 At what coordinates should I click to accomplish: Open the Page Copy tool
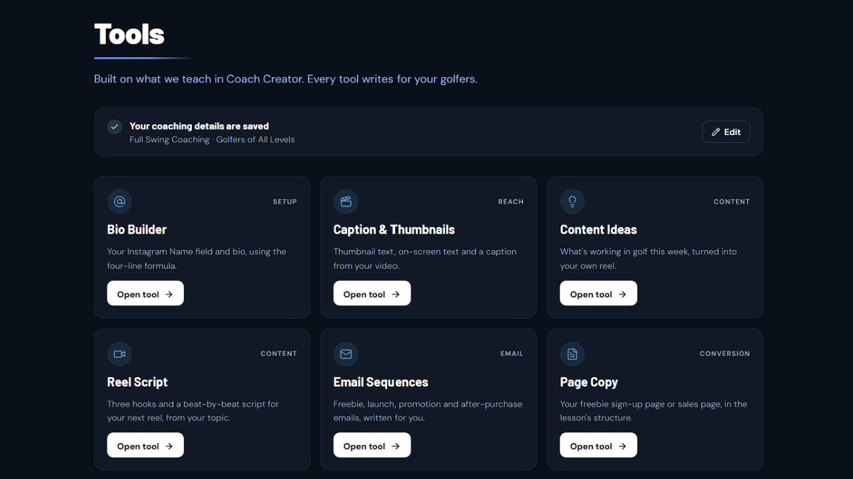(x=598, y=446)
